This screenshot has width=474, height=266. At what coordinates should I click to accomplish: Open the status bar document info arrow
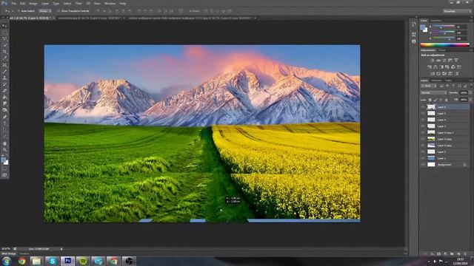point(61,249)
